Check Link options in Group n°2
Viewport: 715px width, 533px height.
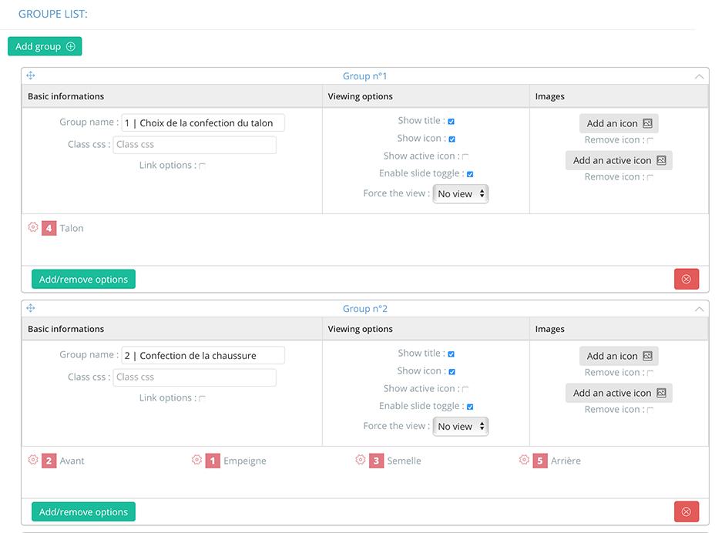tap(202, 398)
